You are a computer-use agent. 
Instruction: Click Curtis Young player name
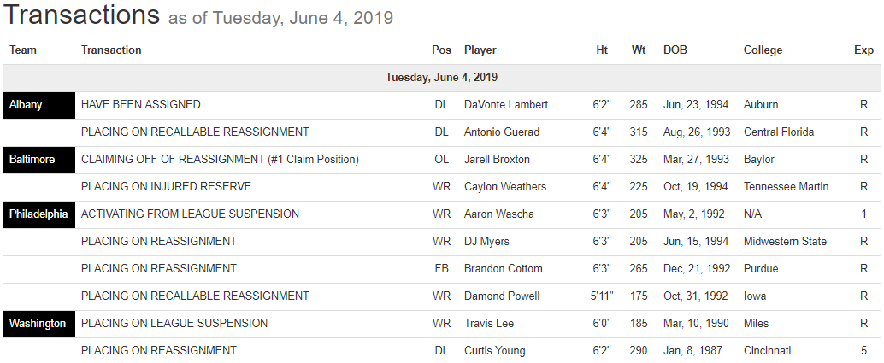click(x=495, y=351)
